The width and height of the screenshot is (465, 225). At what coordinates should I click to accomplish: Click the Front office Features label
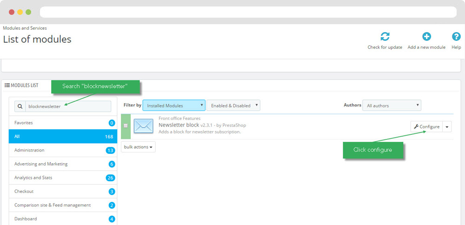(x=179, y=118)
